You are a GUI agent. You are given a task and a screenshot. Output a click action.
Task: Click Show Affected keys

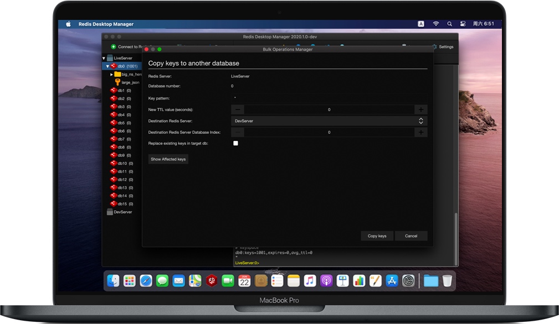[x=168, y=159]
